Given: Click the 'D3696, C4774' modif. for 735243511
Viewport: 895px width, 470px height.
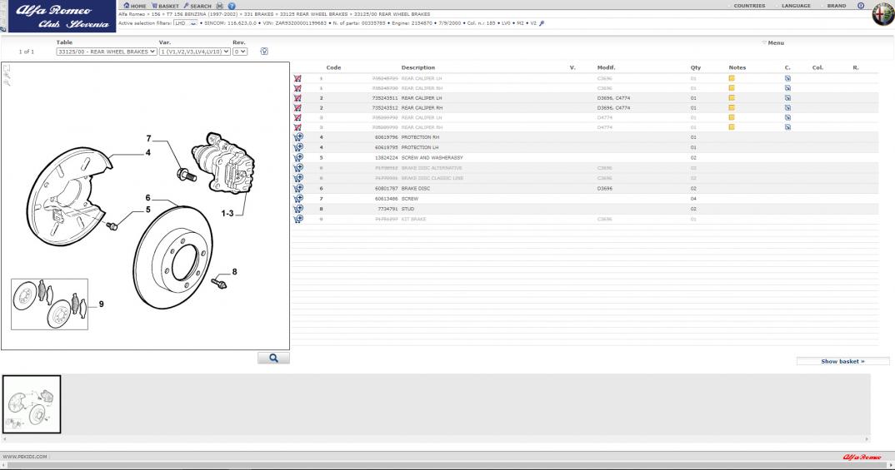Looking at the screenshot, I should 613,98.
